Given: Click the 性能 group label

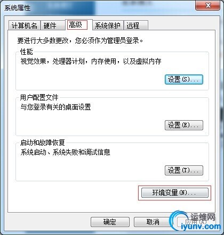Looking at the screenshot, I should 26,52.
